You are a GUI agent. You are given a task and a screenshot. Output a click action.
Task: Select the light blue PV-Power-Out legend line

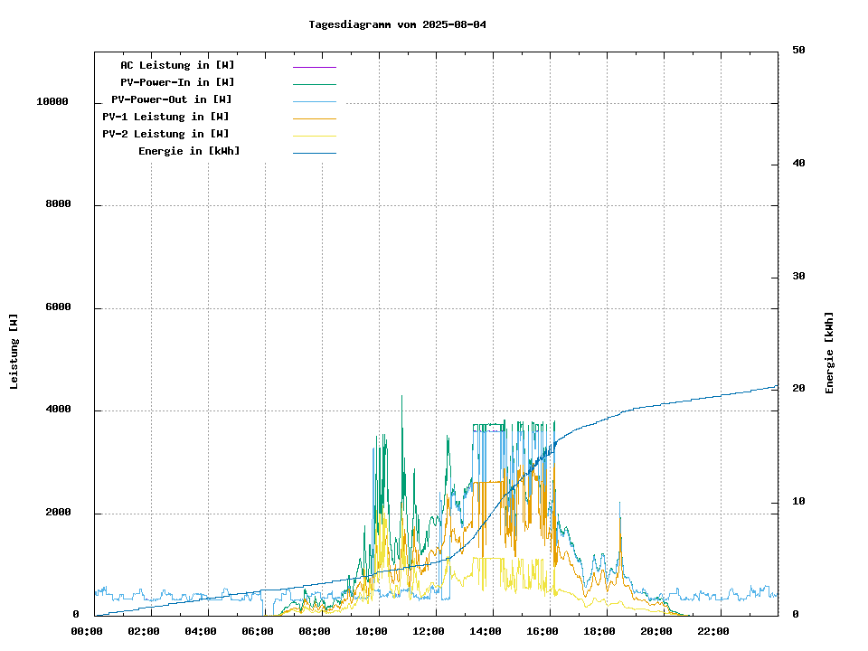pos(314,100)
